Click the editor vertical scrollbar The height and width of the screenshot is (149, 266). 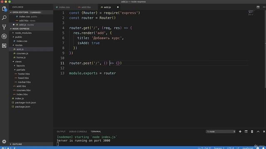tap(265, 49)
